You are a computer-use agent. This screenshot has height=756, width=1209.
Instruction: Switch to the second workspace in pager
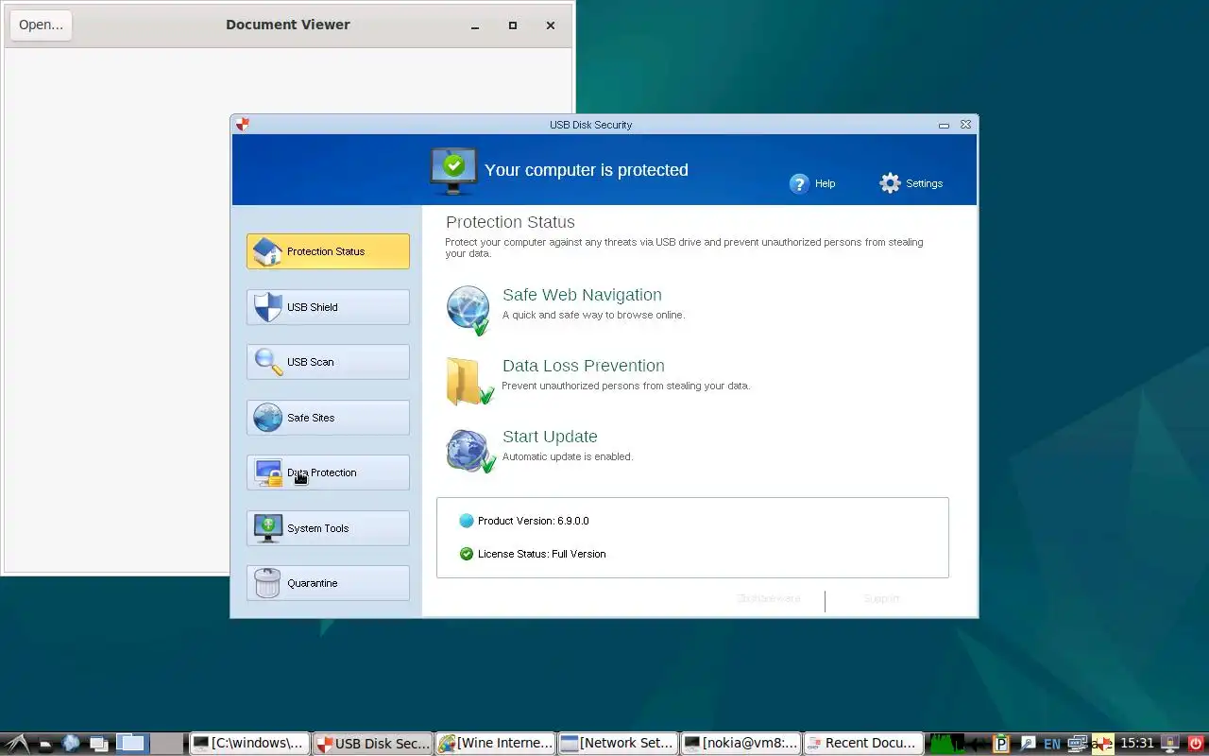(x=166, y=744)
